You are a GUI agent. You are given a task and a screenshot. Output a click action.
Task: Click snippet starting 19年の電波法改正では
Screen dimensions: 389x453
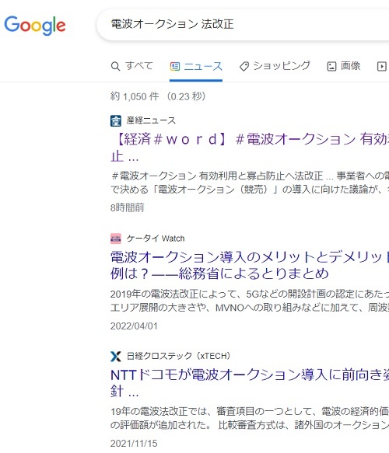tap(250, 418)
